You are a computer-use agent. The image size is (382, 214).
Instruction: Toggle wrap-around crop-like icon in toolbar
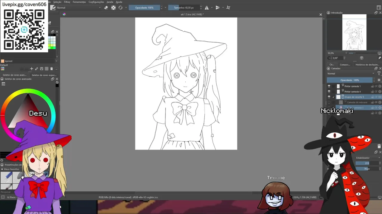point(228,8)
